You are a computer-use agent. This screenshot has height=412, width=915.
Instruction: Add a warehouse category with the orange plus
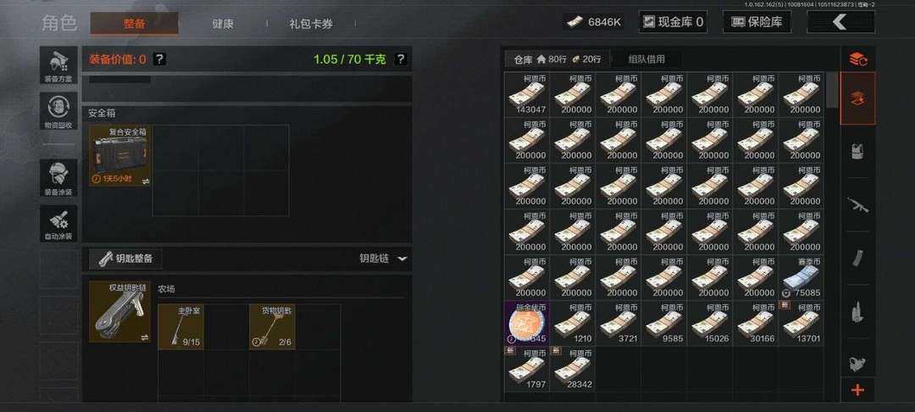pos(857,390)
